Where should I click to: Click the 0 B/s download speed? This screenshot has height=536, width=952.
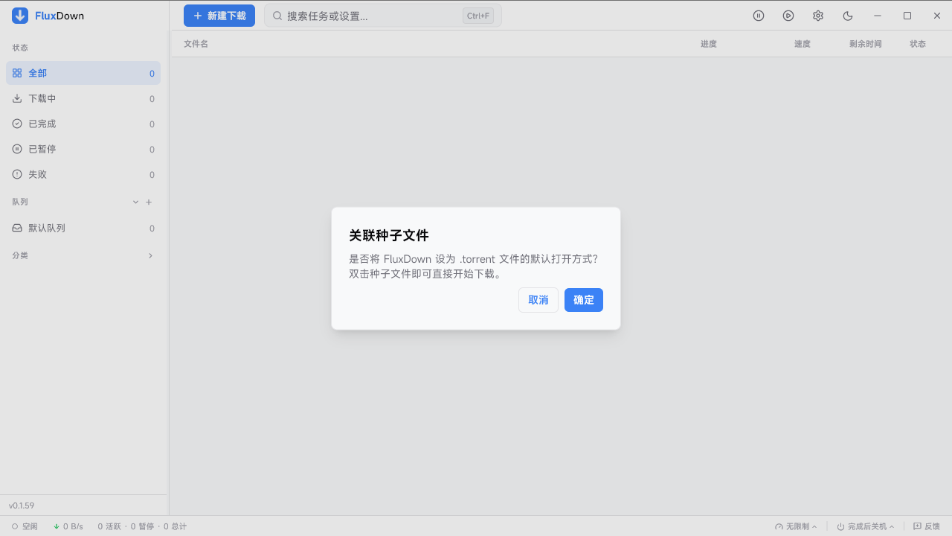tap(68, 526)
